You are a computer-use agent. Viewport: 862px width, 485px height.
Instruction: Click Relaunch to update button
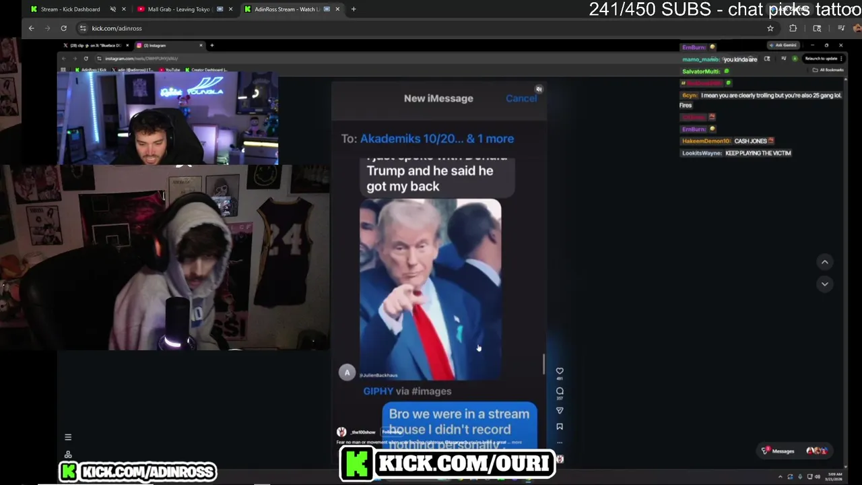824,59
